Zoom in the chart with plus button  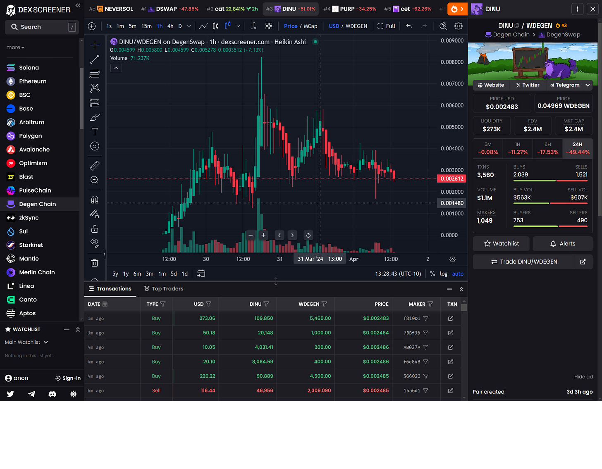click(263, 235)
